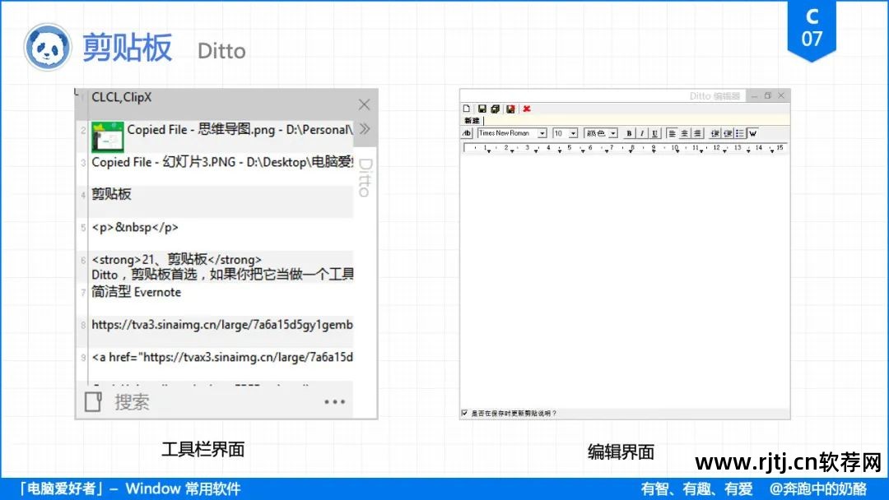Viewport: 889px width, 500px height.
Task: Apply Underline formatting in the editor
Action: 654,132
